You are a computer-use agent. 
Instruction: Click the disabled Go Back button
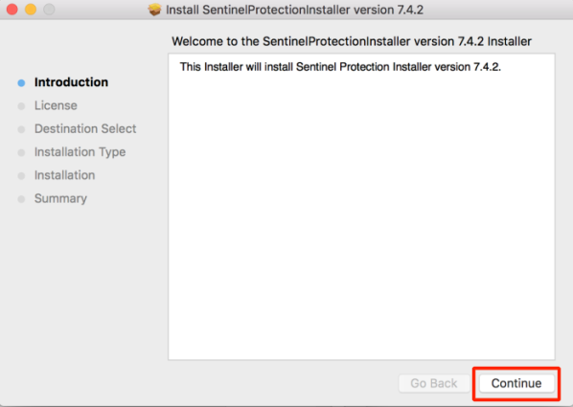(434, 383)
